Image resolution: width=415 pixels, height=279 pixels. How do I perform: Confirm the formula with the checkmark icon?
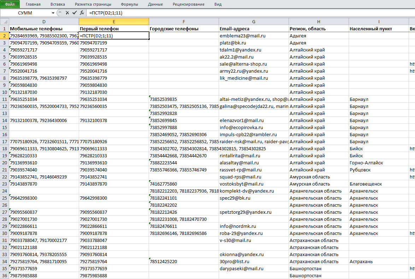tap(75, 13)
